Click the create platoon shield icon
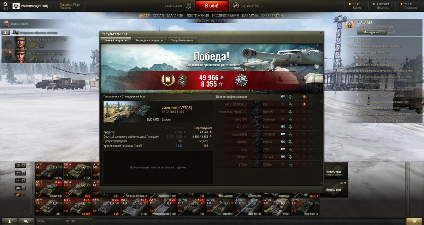Viewport: 424px width, 225px height. tap(188, 6)
